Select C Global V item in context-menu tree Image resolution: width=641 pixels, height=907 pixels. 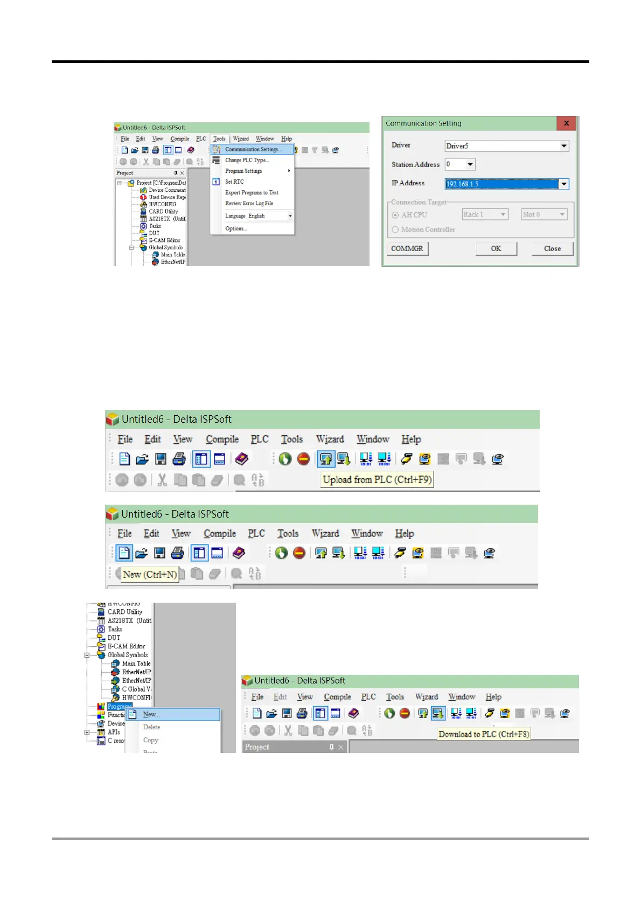point(136,689)
